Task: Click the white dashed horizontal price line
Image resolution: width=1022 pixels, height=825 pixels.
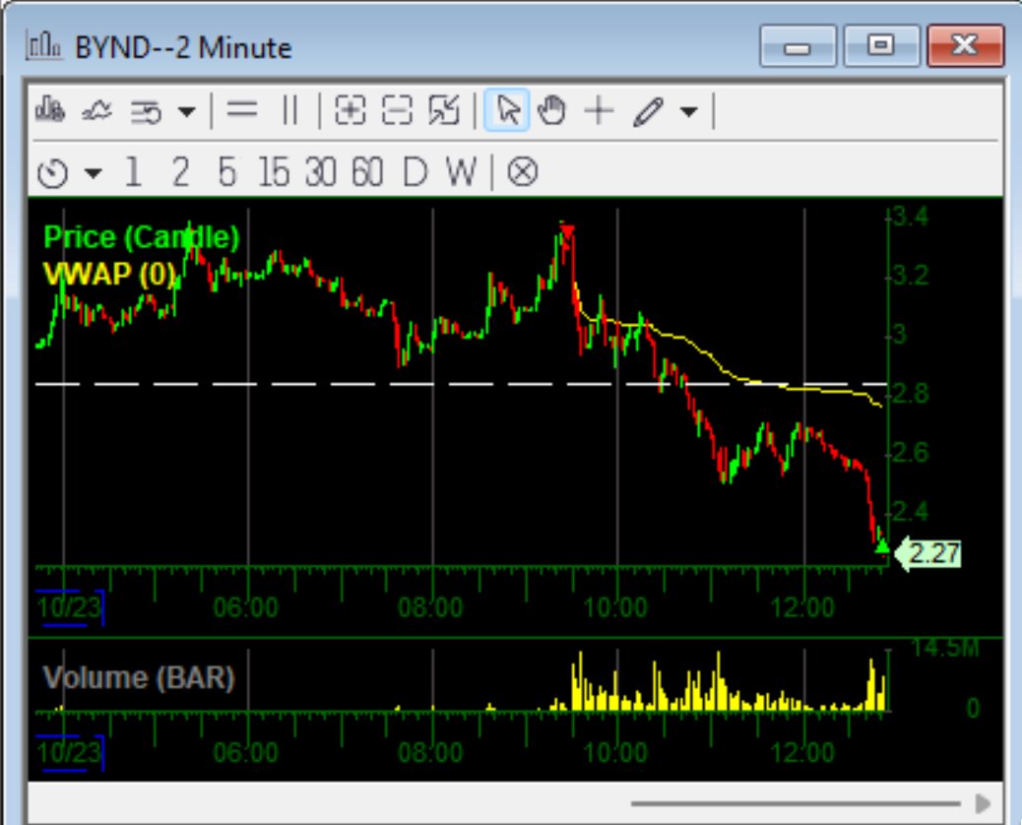Action: point(460,385)
